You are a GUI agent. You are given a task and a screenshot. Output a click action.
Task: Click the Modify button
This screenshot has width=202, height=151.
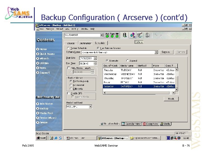[x=171, y=99]
